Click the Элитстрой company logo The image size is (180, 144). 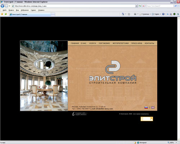coord(113,72)
